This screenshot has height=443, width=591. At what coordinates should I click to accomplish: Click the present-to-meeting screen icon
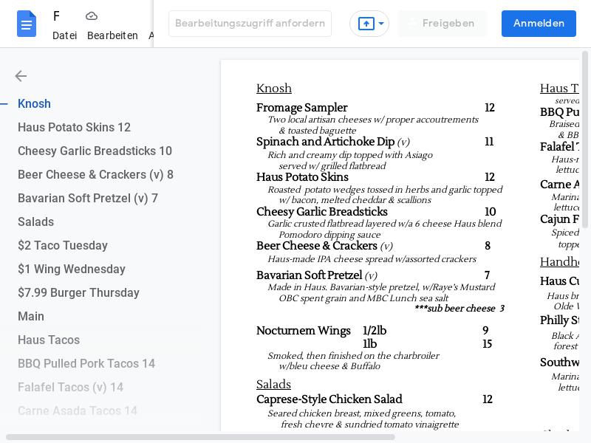(x=366, y=24)
